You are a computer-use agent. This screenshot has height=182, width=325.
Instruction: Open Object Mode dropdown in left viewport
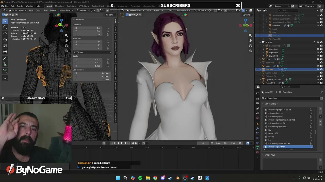(18, 10)
